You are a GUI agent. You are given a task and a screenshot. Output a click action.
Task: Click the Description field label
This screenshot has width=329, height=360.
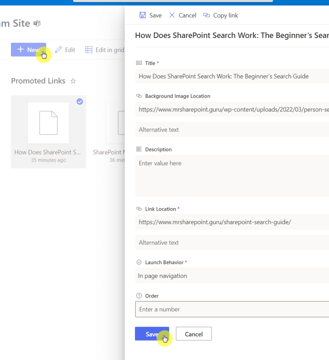[x=158, y=149]
